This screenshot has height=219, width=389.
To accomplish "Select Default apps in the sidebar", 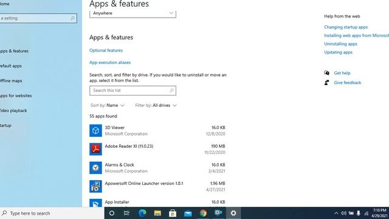I will (x=11, y=66).
